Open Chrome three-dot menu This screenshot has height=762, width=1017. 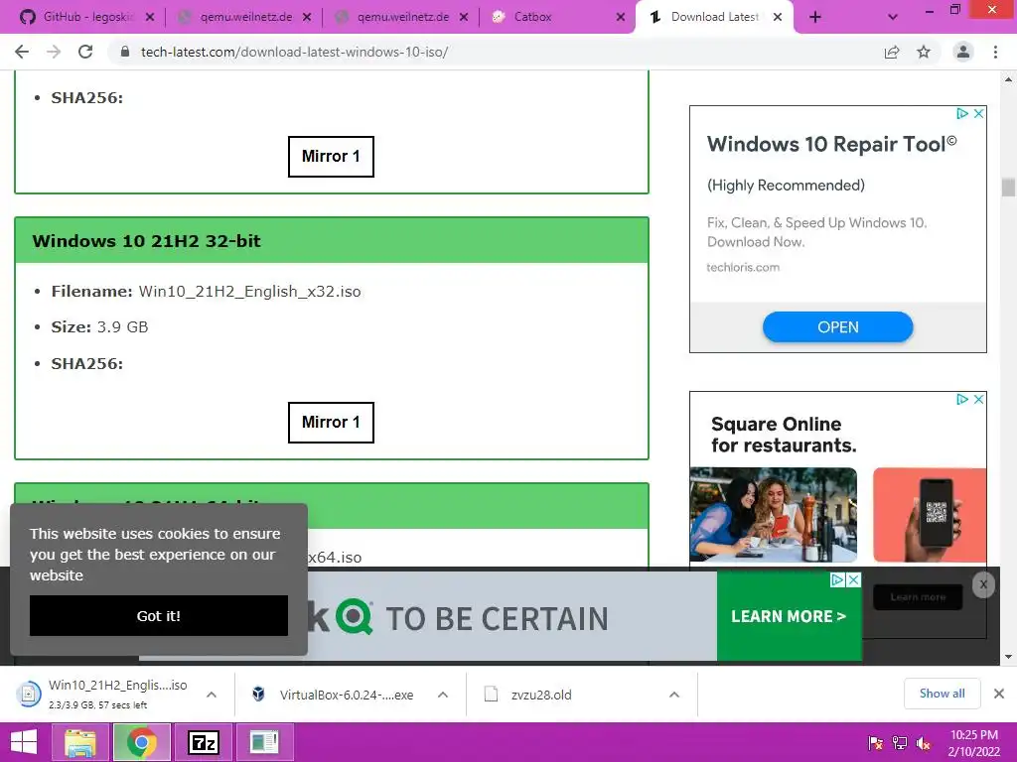pyautogui.click(x=995, y=52)
